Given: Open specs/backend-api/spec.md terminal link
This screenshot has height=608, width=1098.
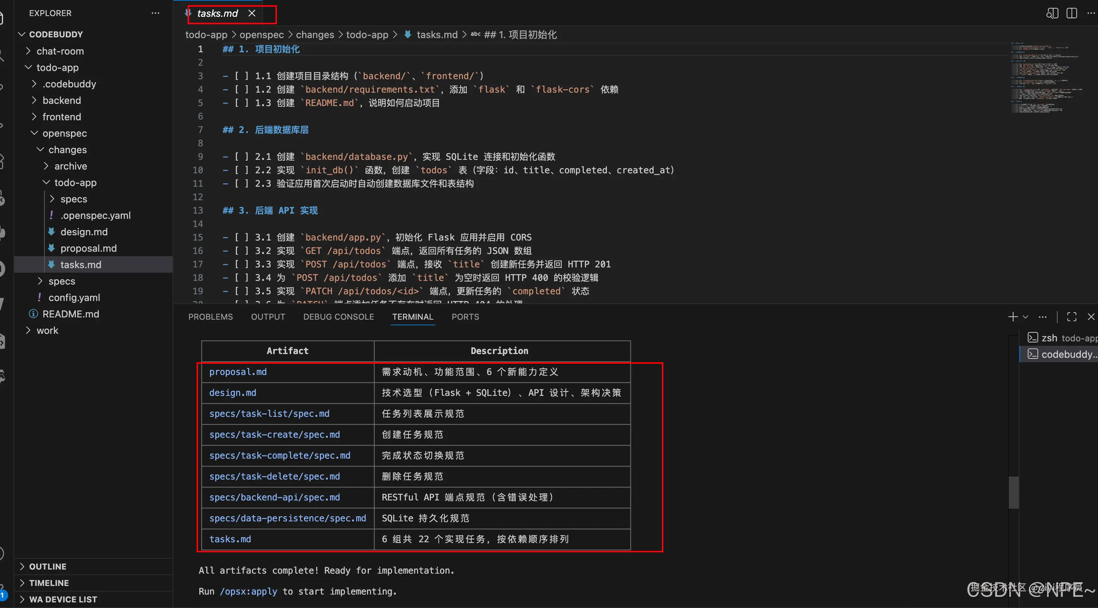Looking at the screenshot, I should (274, 497).
